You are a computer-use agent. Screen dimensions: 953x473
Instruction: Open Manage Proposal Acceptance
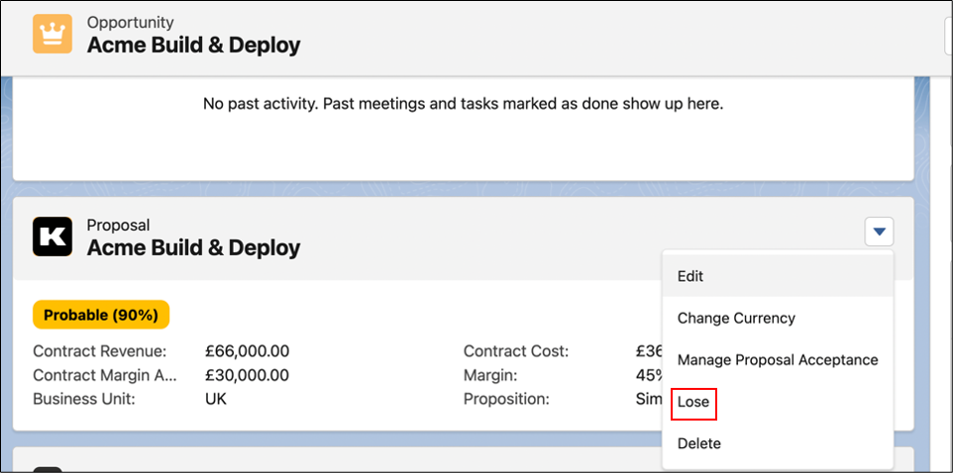point(778,360)
